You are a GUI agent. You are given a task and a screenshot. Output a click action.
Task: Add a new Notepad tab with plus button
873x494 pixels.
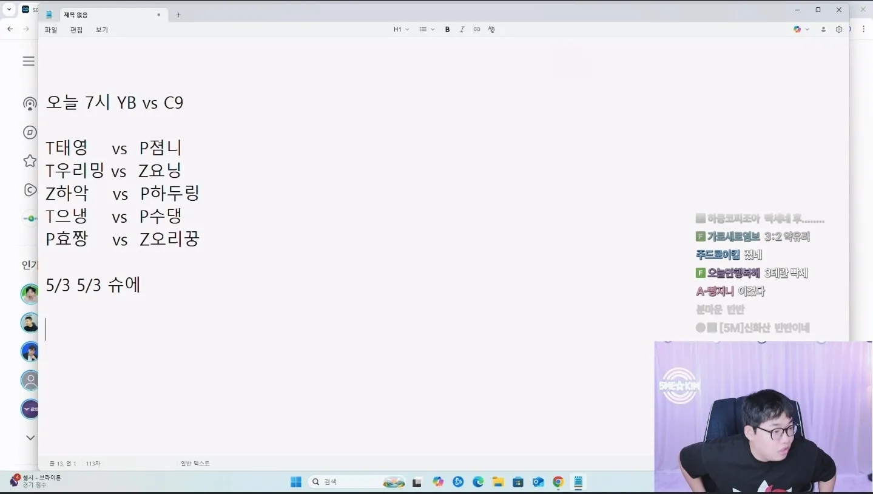(178, 15)
